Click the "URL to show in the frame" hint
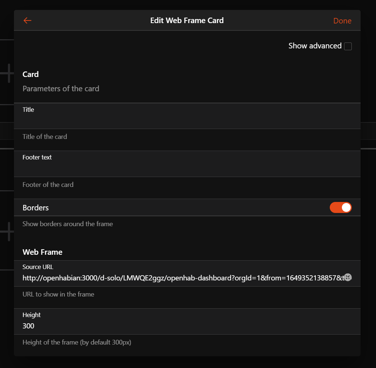Image resolution: width=376 pixels, height=368 pixels. [58, 294]
